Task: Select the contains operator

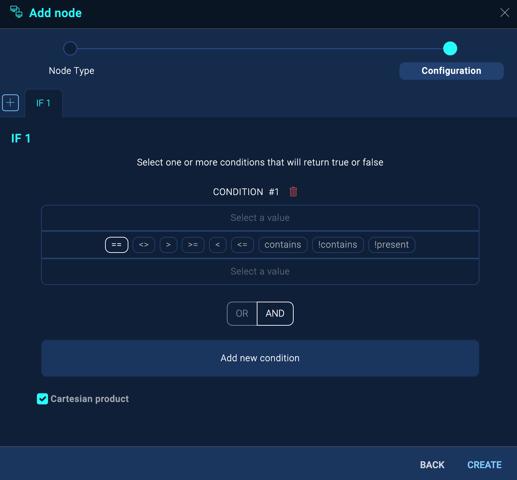Action: [x=283, y=245]
